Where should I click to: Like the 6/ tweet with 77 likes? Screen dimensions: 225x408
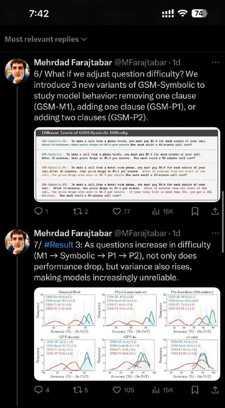point(121,212)
